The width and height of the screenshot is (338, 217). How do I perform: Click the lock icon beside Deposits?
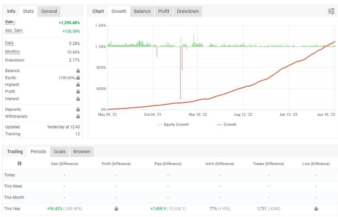78,109
